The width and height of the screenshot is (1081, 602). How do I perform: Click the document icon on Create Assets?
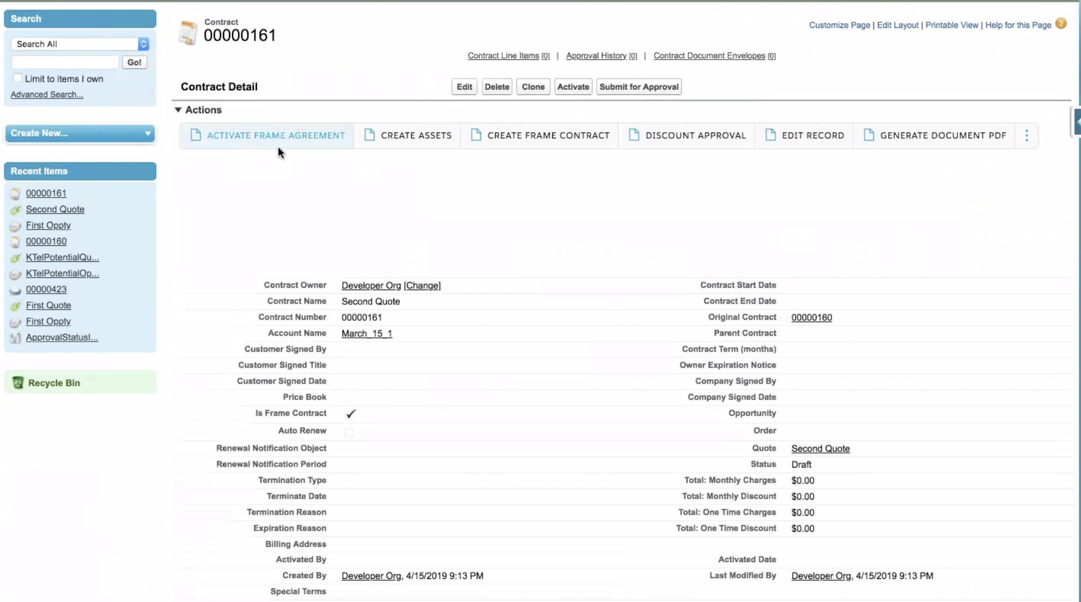[x=369, y=135]
